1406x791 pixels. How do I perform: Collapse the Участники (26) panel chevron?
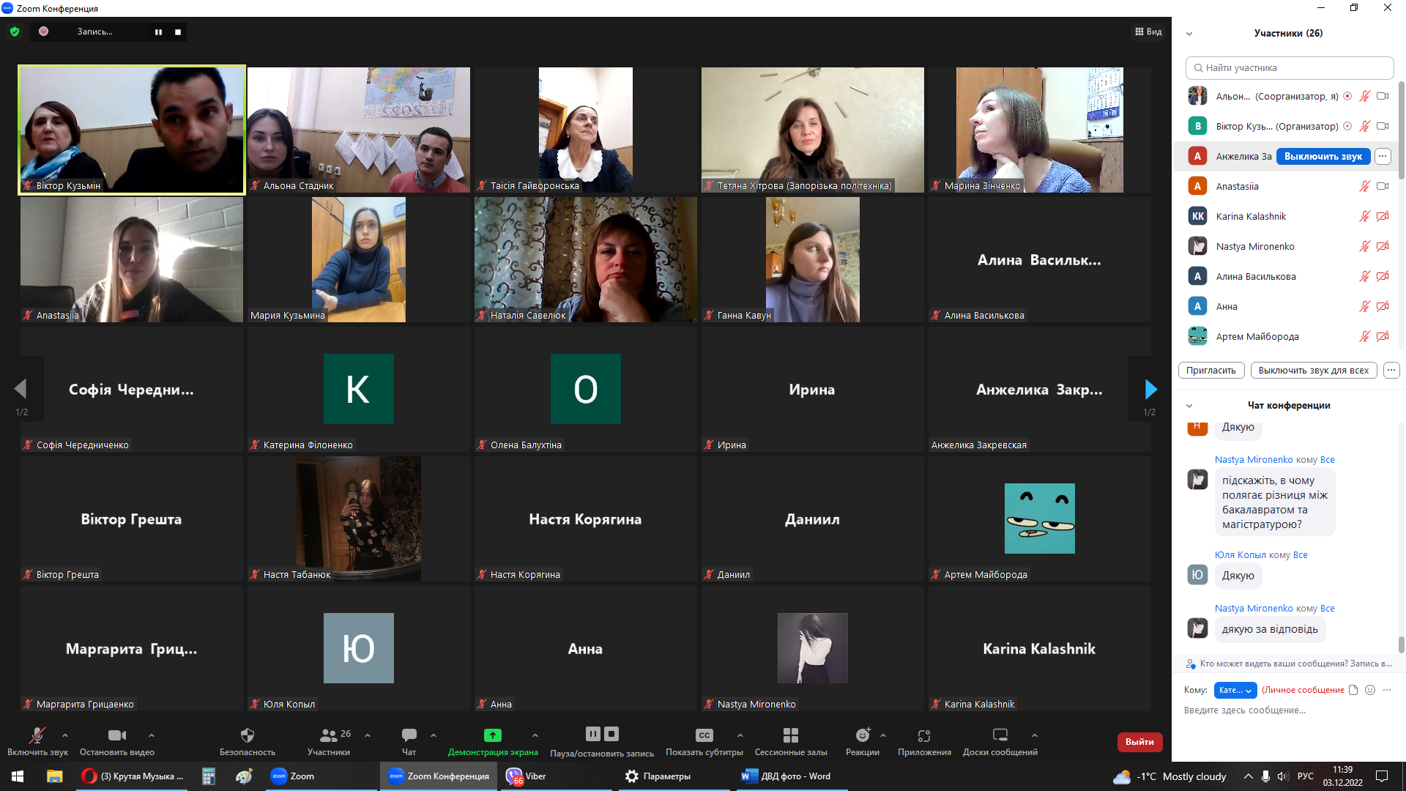pos(1189,34)
